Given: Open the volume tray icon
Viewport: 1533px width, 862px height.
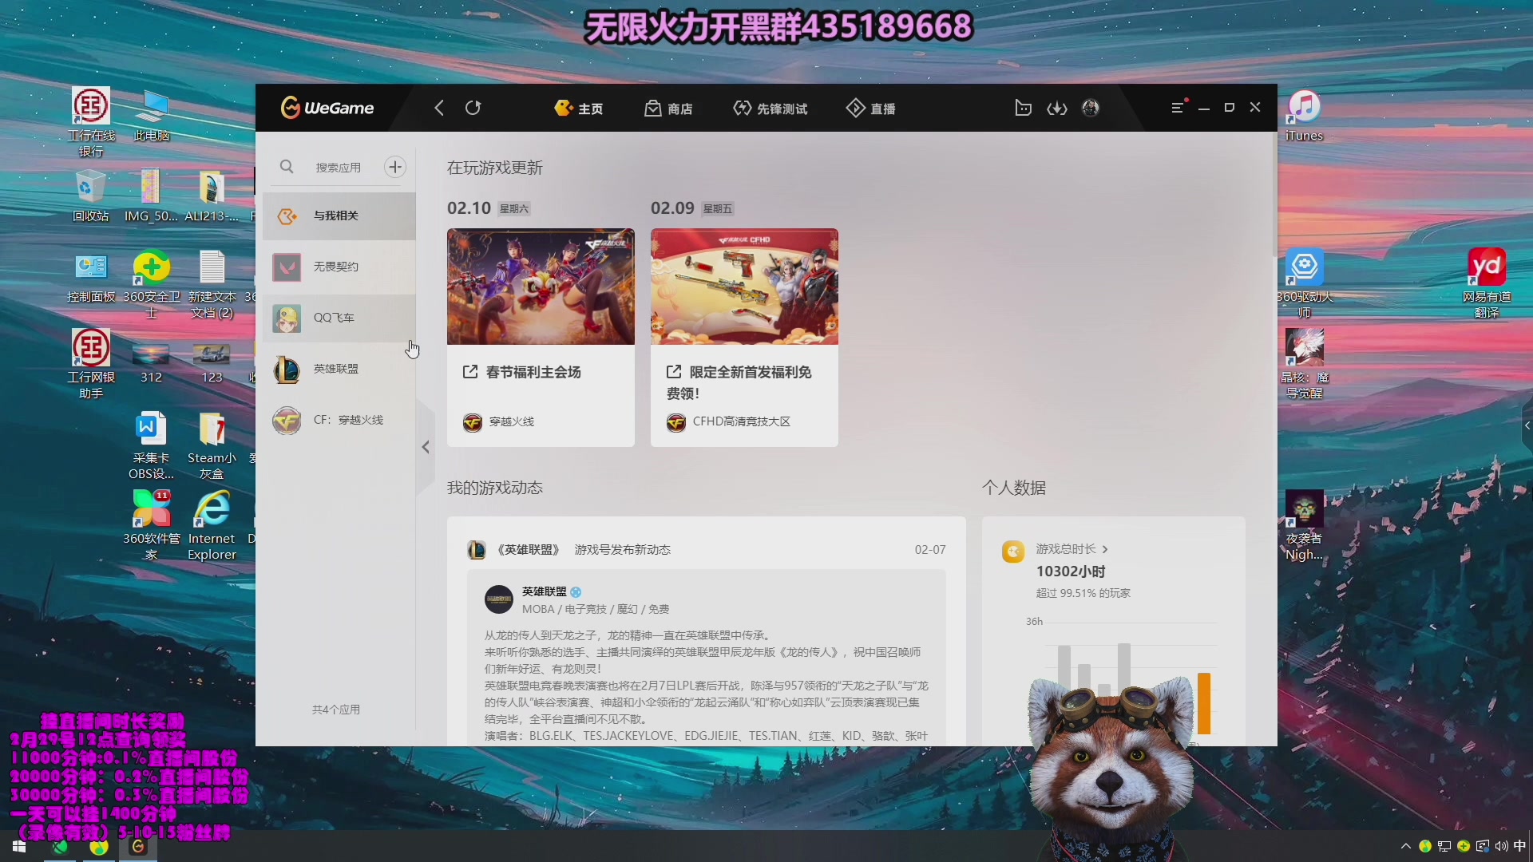Looking at the screenshot, I should [x=1501, y=846].
